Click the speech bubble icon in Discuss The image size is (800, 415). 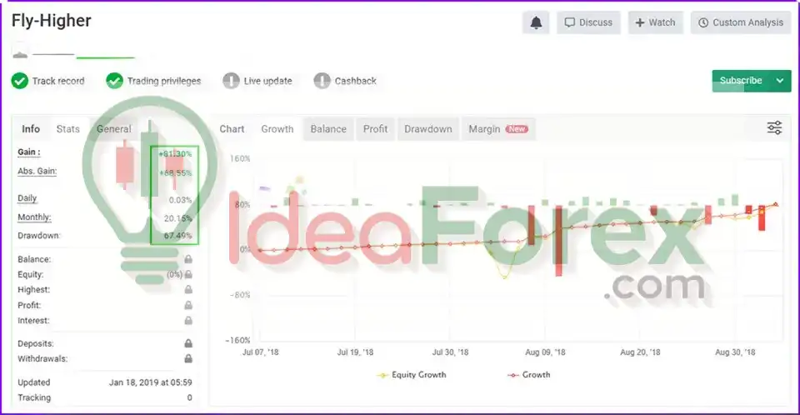tap(570, 22)
